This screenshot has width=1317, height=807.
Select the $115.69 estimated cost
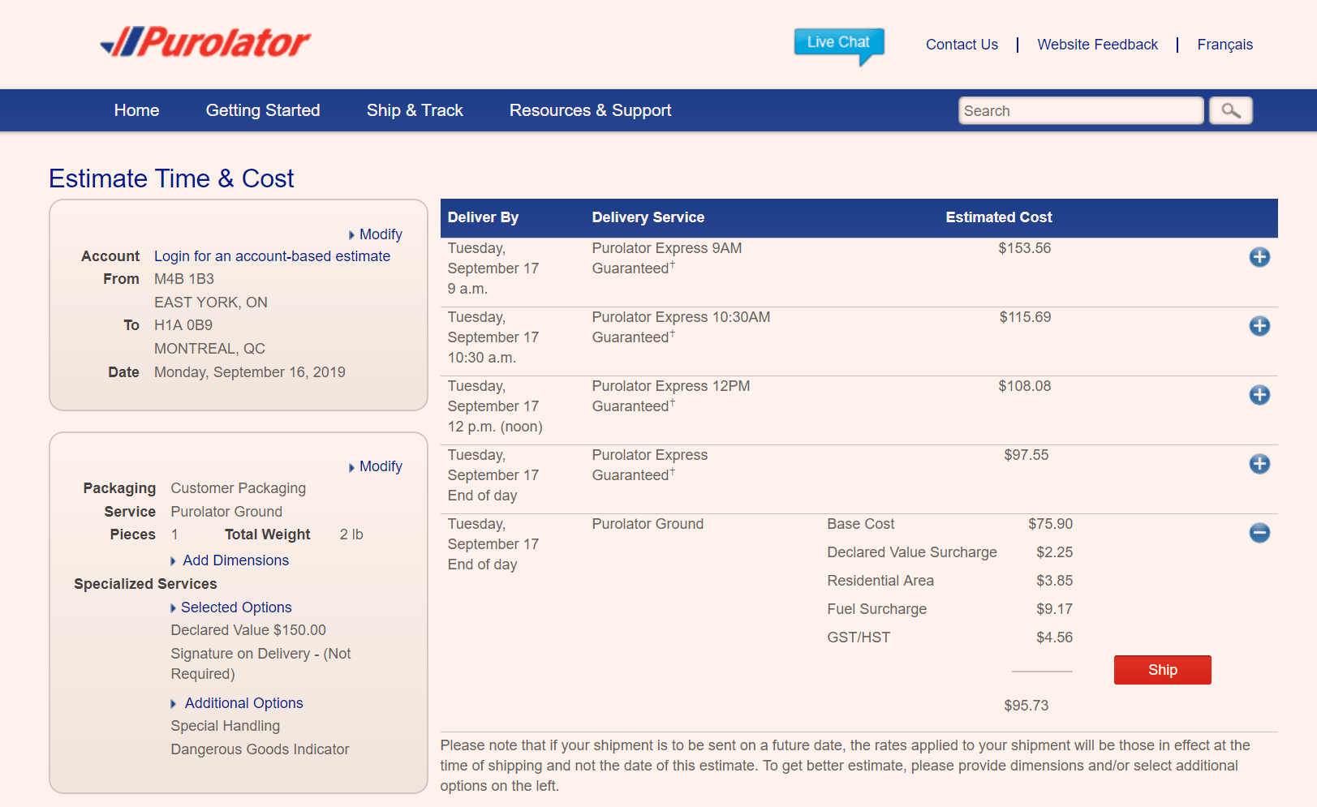(x=1025, y=317)
